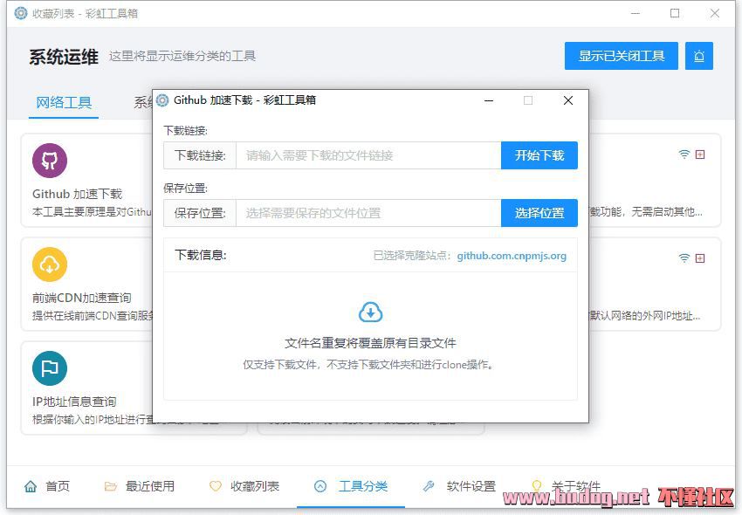Image resolution: width=742 pixels, height=515 pixels.
Task: Click wifi icon on second right card
Action: [x=684, y=258]
